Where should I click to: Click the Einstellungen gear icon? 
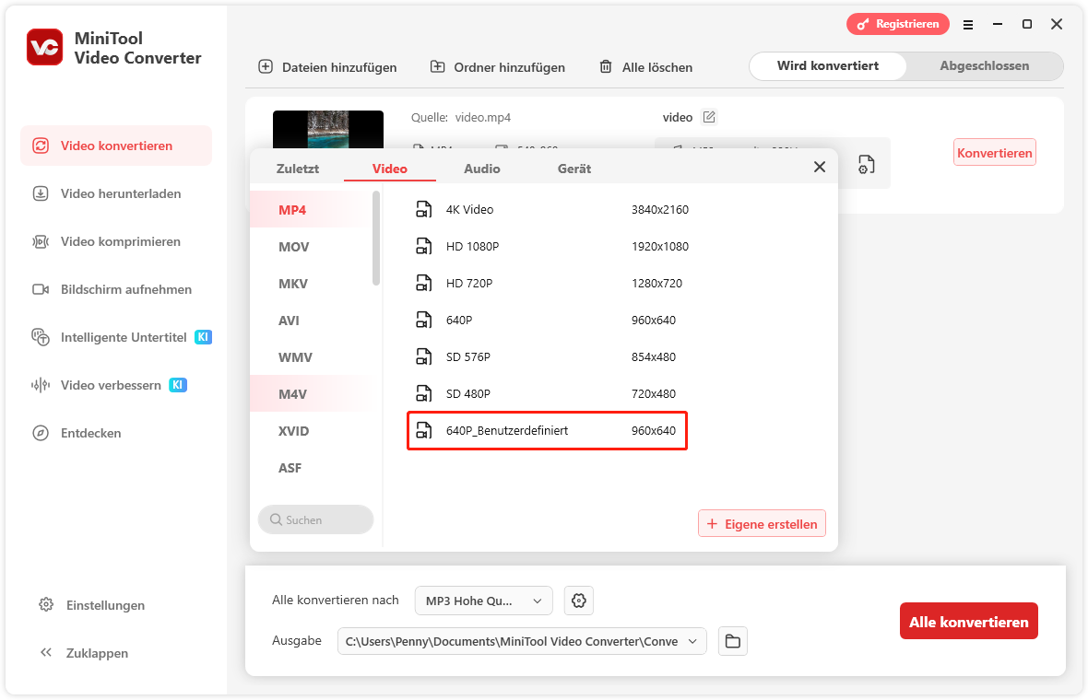pos(46,604)
